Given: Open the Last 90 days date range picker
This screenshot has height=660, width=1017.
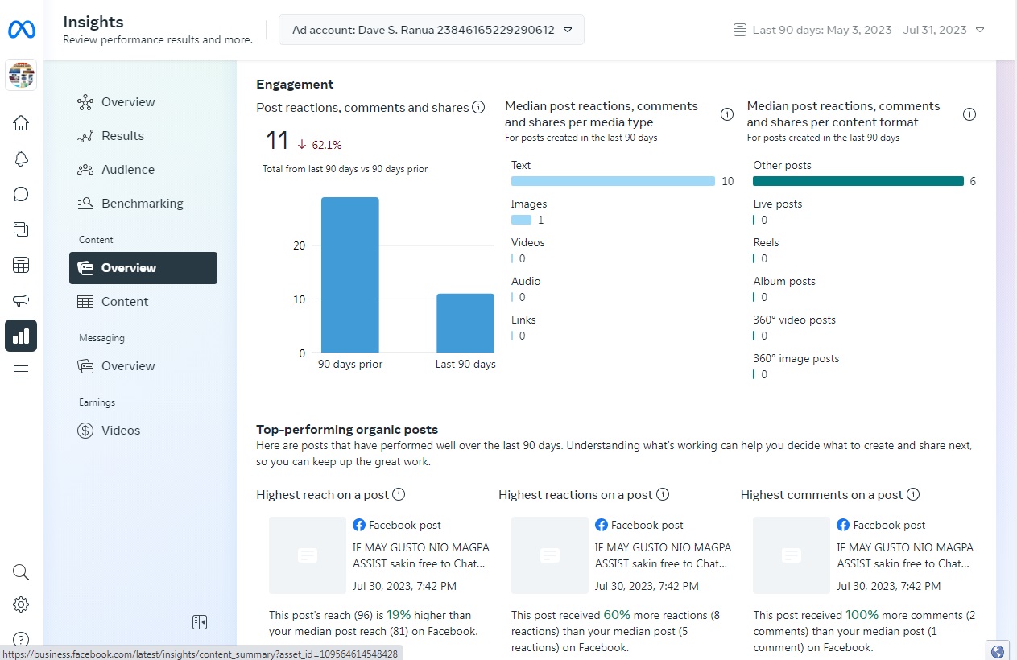Looking at the screenshot, I should [x=859, y=30].
